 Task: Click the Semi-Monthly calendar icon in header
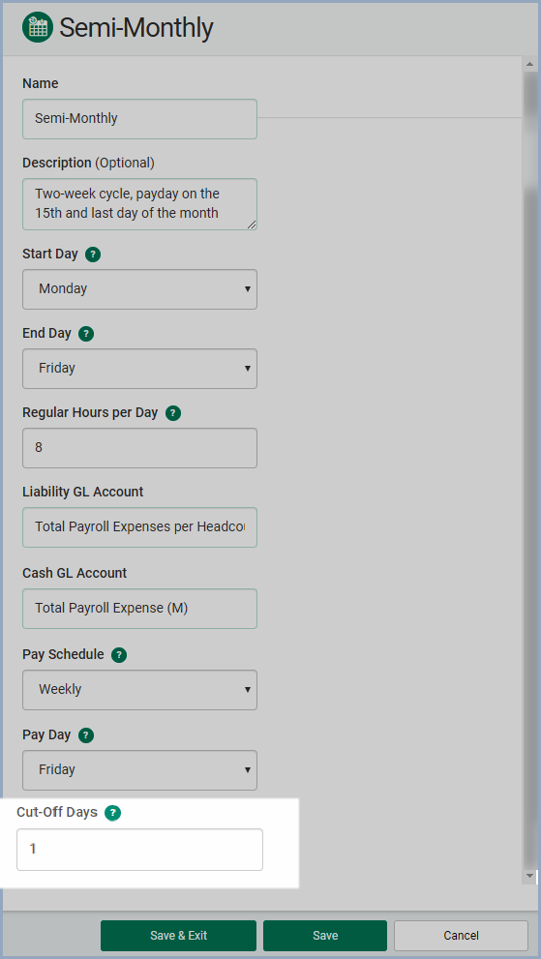(38, 28)
